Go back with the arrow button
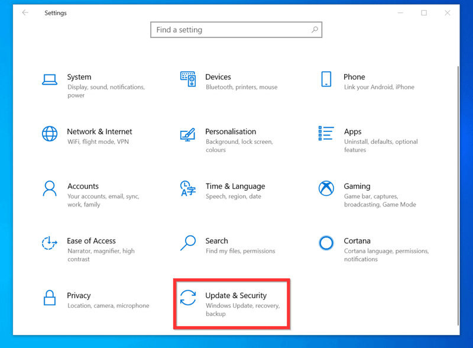Image resolution: width=473 pixels, height=348 pixels. click(25, 12)
